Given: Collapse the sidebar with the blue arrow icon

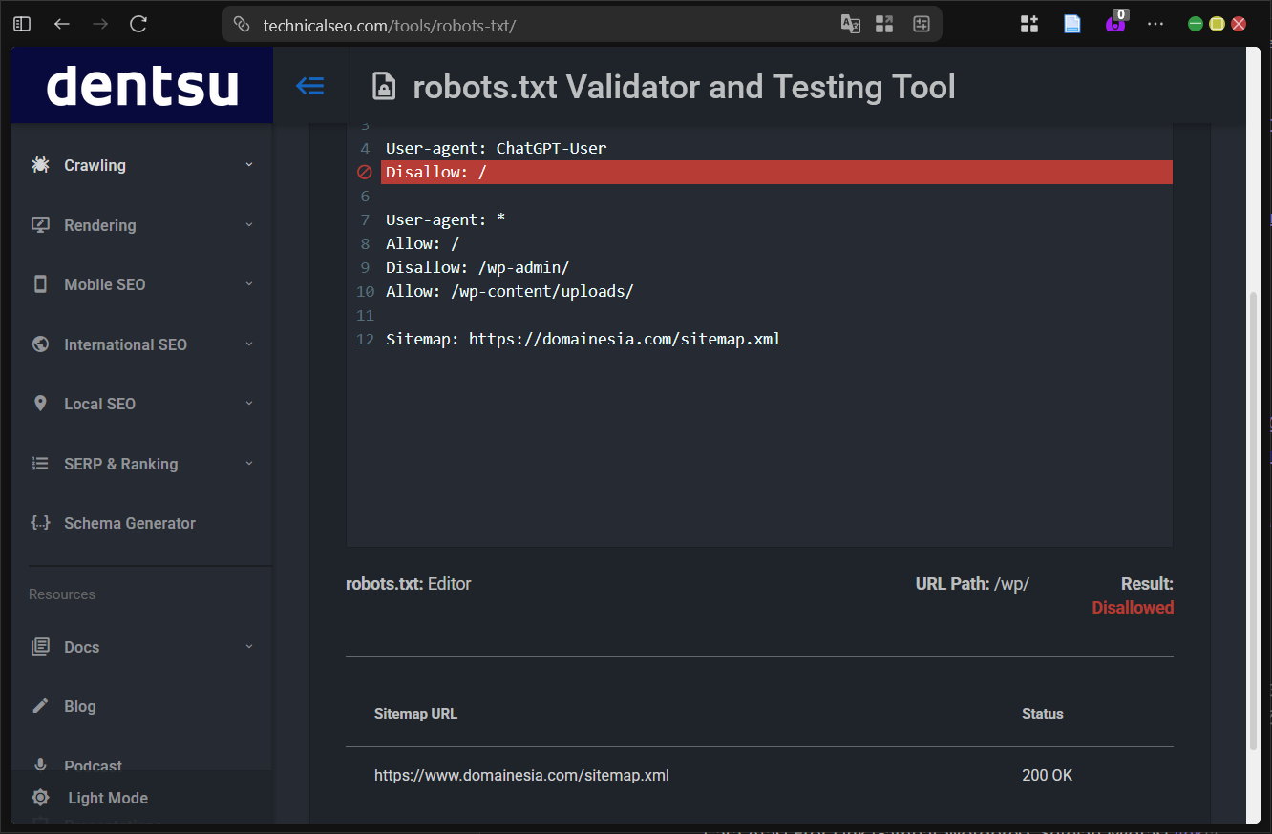Looking at the screenshot, I should [x=309, y=87].
